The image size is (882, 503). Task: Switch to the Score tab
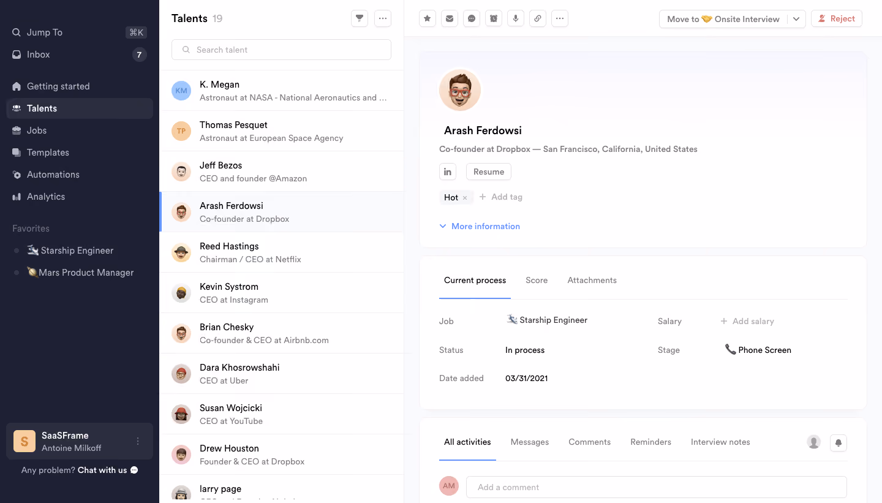click(x=537, y=280)
